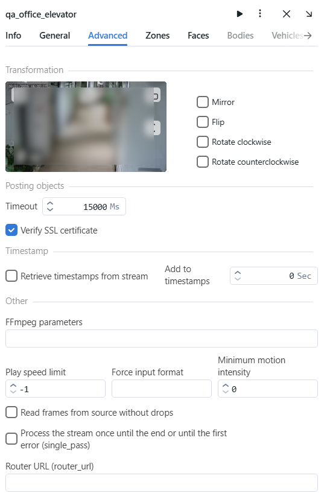Change Add to timestamps using stepper arrows

237,276
